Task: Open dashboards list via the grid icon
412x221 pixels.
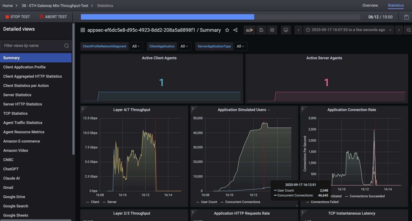Action: coord(83,30)
